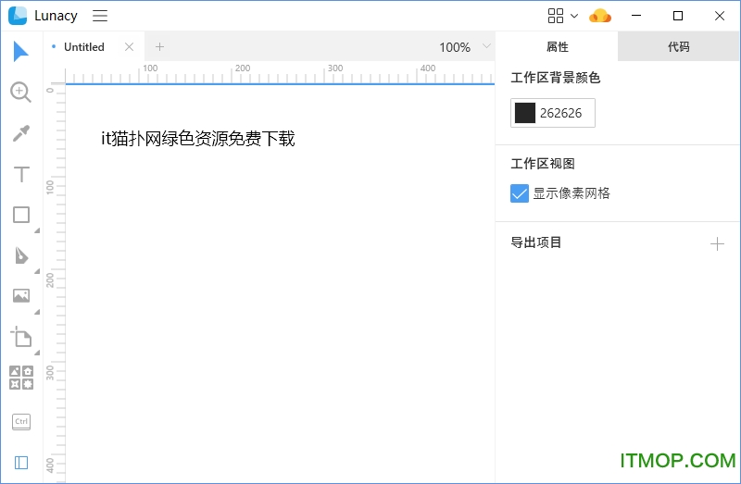
Task: Switch to the Untitled document tab
Action: click(x=83, y=47)
